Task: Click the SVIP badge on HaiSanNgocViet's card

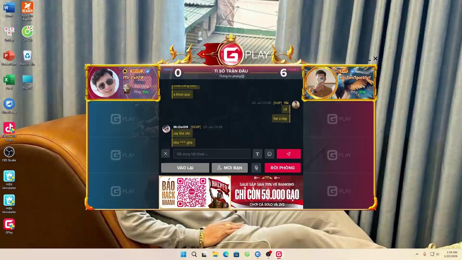Action: point(344,71)
